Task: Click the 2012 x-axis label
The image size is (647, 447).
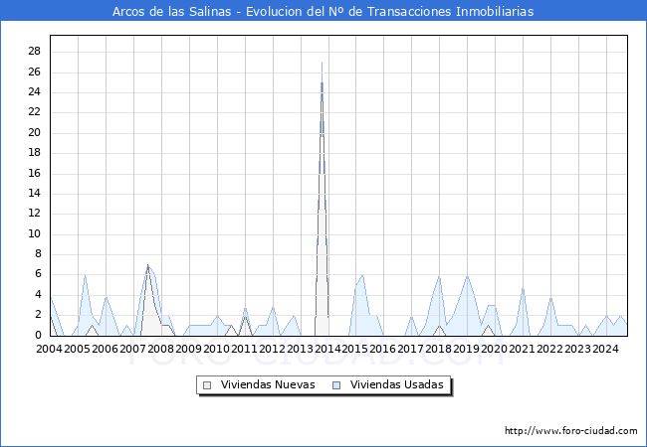Action: pos(272,349)
